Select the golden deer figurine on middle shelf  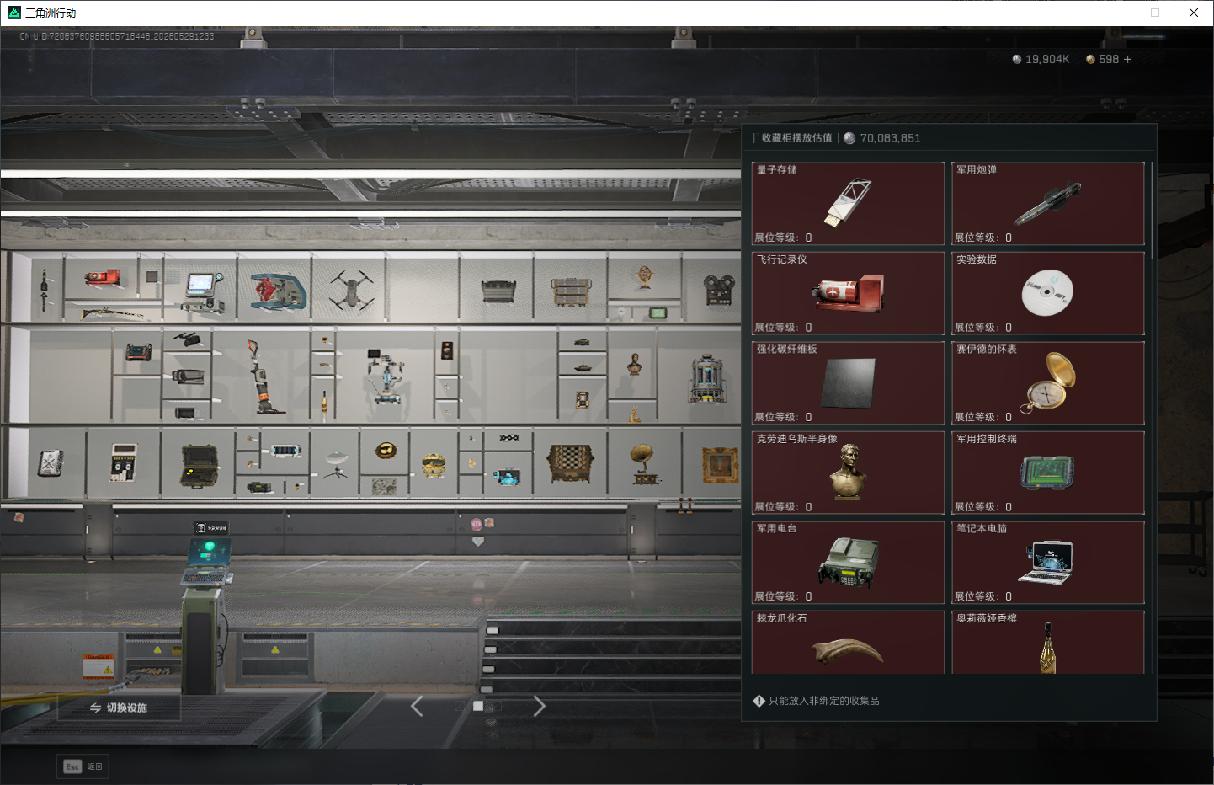[634, 414]
